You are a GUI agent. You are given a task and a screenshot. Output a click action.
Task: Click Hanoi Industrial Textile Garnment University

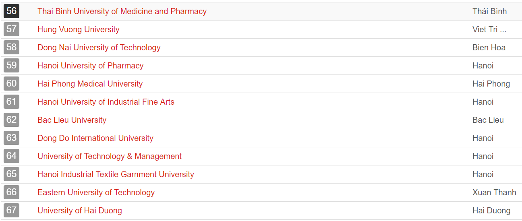coord(116,174)
